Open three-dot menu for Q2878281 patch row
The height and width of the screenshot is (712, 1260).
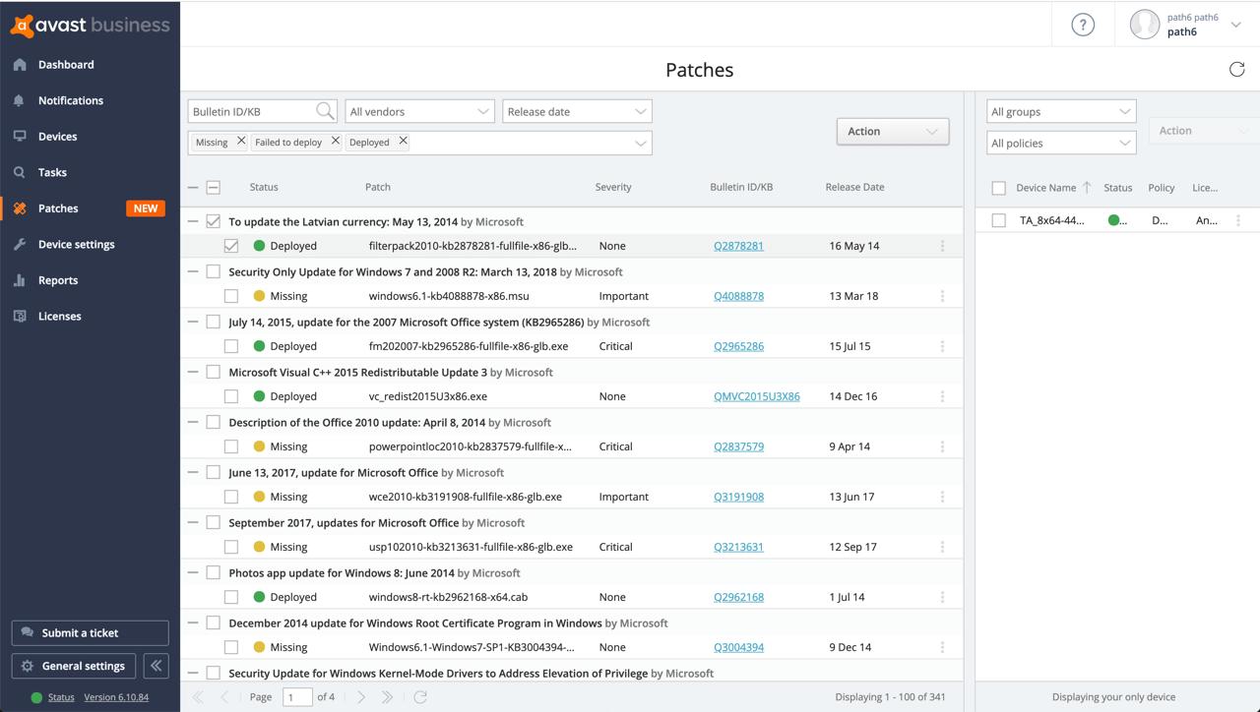[942, 246]
